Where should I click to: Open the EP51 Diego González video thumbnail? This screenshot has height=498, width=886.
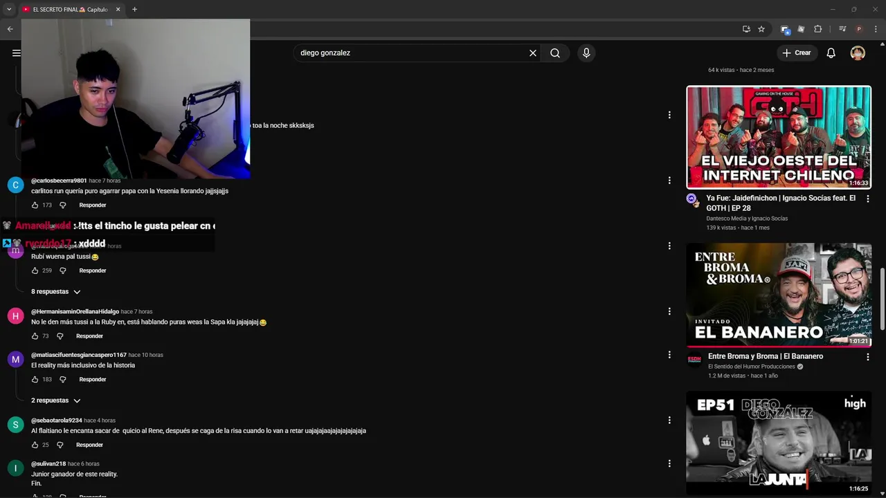tap(779, 443)
